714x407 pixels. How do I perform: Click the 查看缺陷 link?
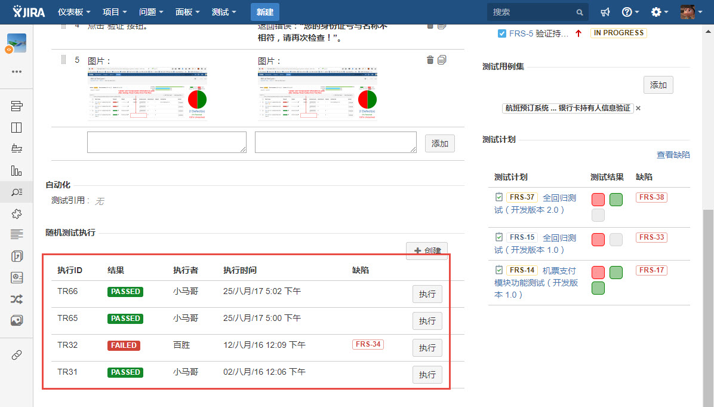(x=673, y=155)
